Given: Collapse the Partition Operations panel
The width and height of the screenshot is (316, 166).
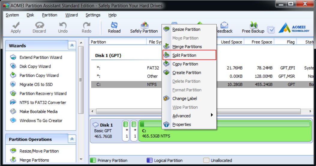Looking at the screenshot, I should point(72,139).
